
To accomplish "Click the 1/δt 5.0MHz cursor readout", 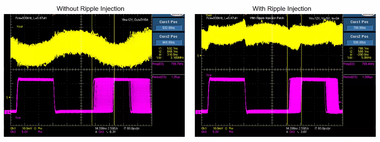I will [360, 58].
